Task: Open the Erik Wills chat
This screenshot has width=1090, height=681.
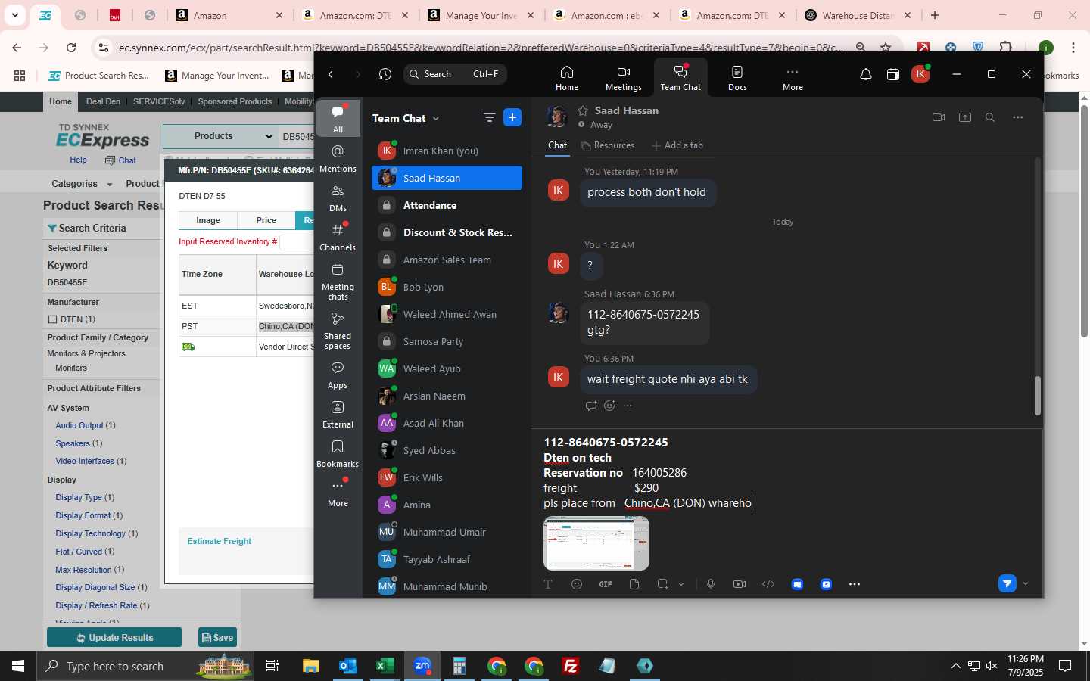Action: tap(447, 477)
